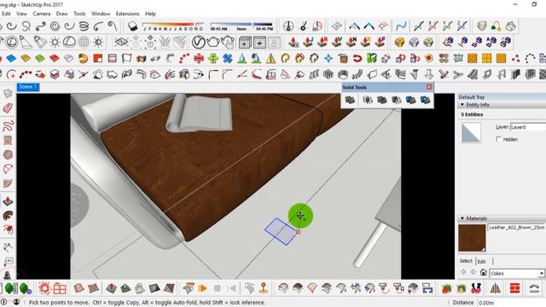Click the geolocation status bar icon

point(3,302)
